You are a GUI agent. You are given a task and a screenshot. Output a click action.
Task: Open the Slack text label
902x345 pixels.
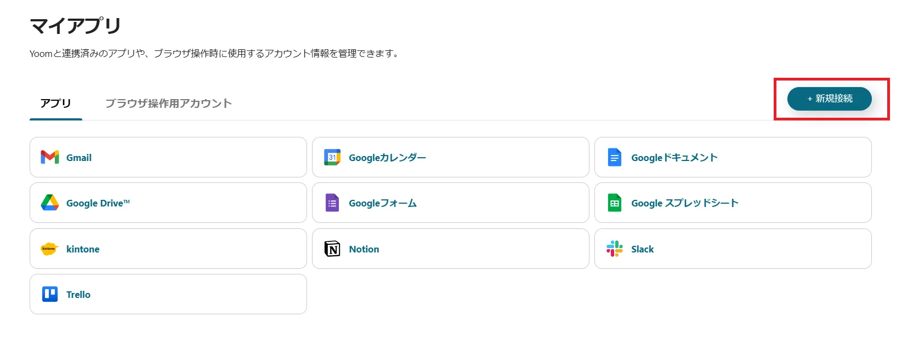(x=642, y=249)
